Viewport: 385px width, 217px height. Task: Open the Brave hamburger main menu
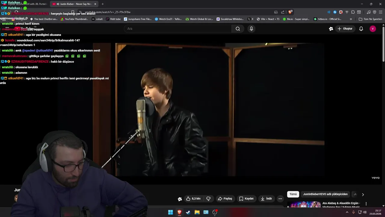click(x=380, y=12)
